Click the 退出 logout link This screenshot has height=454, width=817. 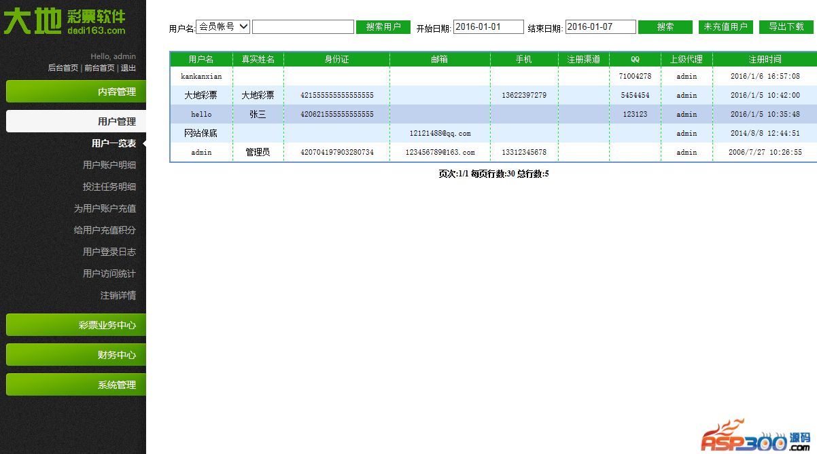(x=128, y=68)
